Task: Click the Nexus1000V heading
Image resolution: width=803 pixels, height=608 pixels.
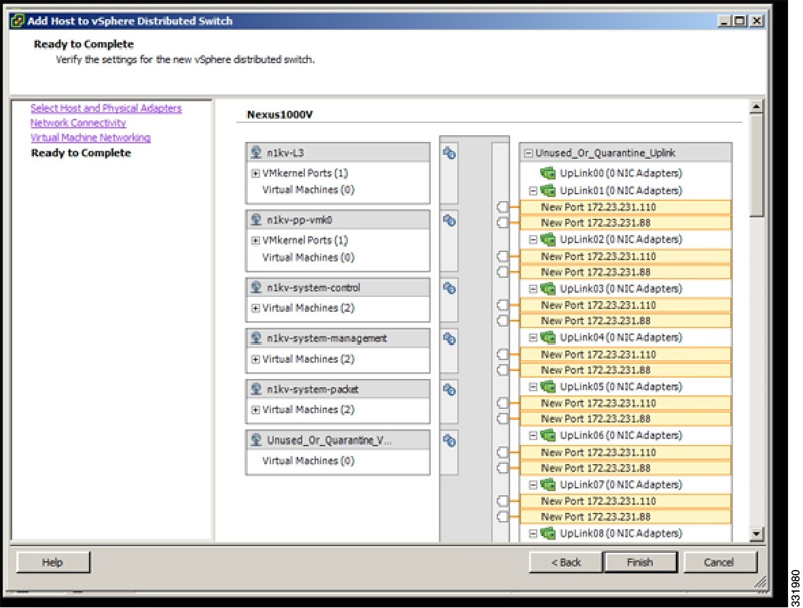Action: (280, 115)
